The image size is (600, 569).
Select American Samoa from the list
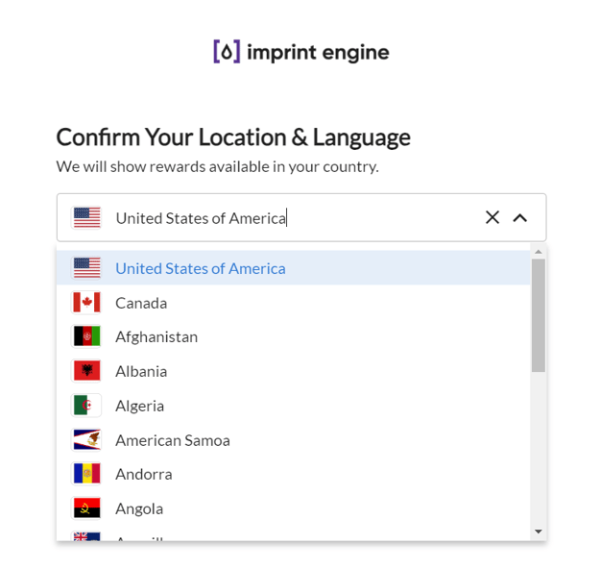point(293,440)
